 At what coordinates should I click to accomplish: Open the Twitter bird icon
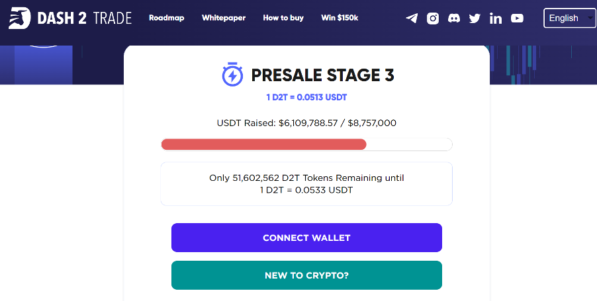tap(475, 18)
